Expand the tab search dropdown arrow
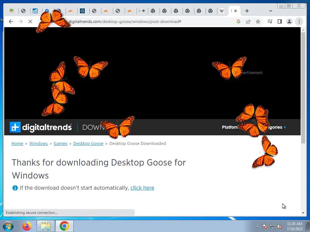The height and width of the screenshot is (232, 310). point(271,11)
